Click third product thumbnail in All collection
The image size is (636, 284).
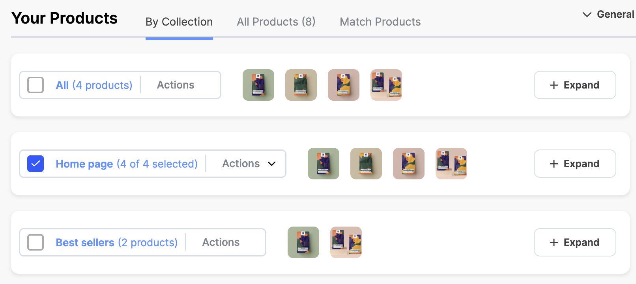click(344, 85)
